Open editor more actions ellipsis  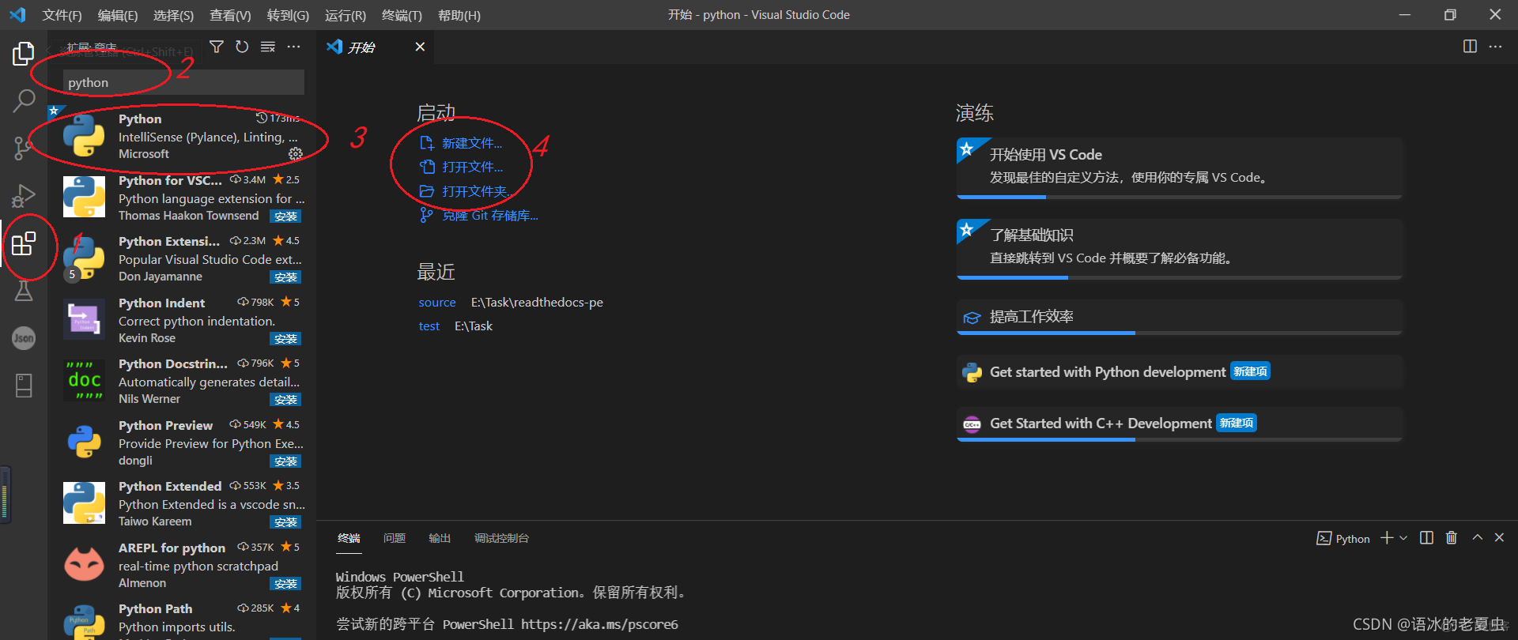coord(1496,47)
